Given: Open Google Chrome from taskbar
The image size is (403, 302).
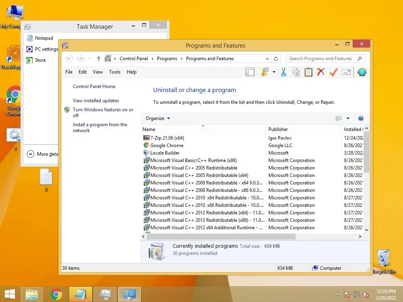Looking at the screenshot, I should point(56,294).
